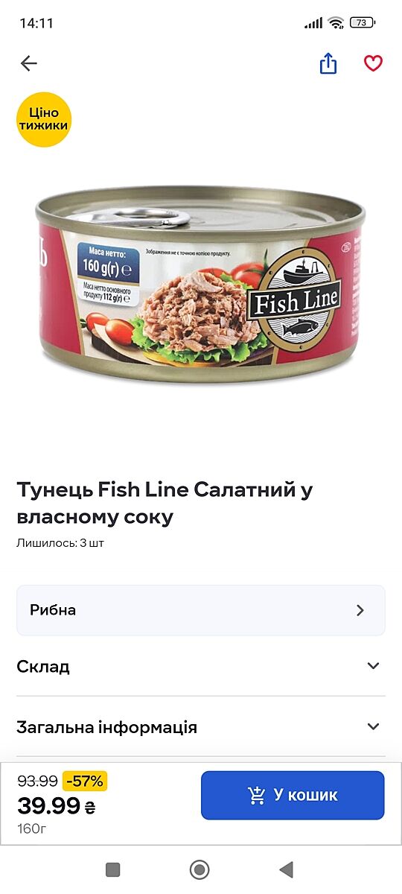Image resolution: width=402 pixels, height=894 pixels.
Task: Tap the -57% discount badge
Action: click(x=85, y=782)
